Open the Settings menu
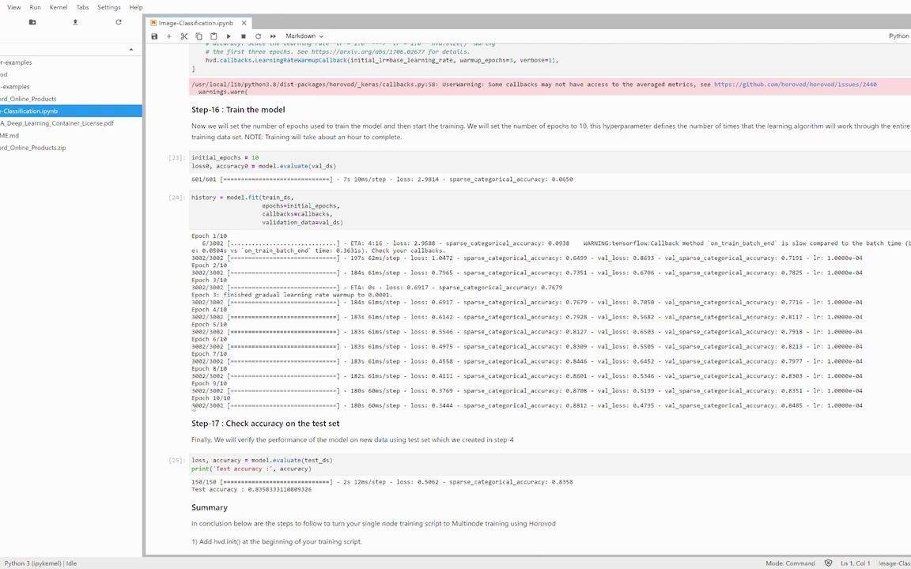This screenshot has height=569, width=911. [x=108, y=7]
